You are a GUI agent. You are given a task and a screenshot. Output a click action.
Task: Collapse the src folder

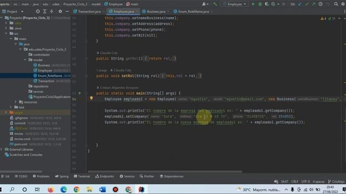(x=6, y=33)
